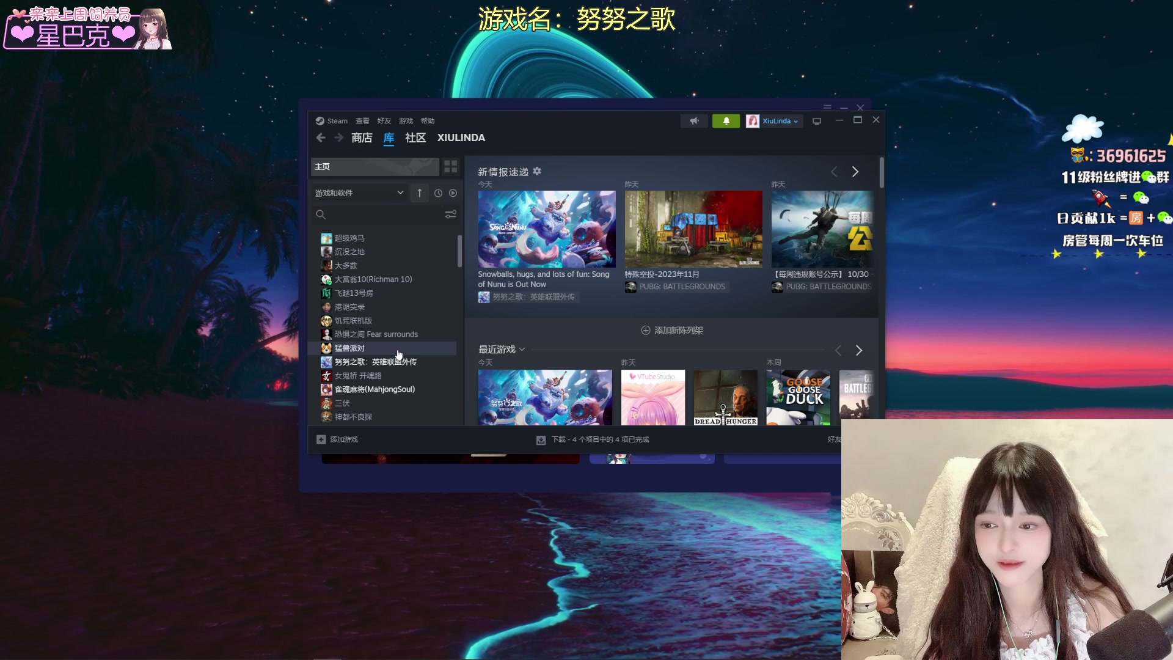Viewport: 1173px width, 660px height.
Task: Switch to the 社区 tab
Action: coord(415,138)
